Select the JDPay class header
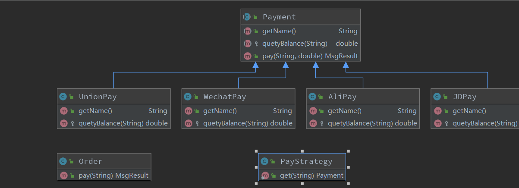The width and height of the screenshot is (519, 188). click(x=475, y=97)
